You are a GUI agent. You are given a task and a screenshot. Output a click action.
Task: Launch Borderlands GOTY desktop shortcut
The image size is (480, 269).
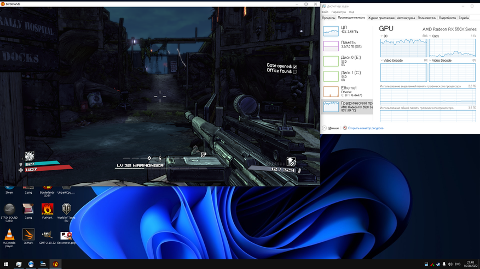point(47,191)
